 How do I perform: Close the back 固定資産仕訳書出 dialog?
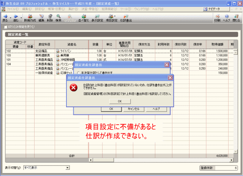167,65
